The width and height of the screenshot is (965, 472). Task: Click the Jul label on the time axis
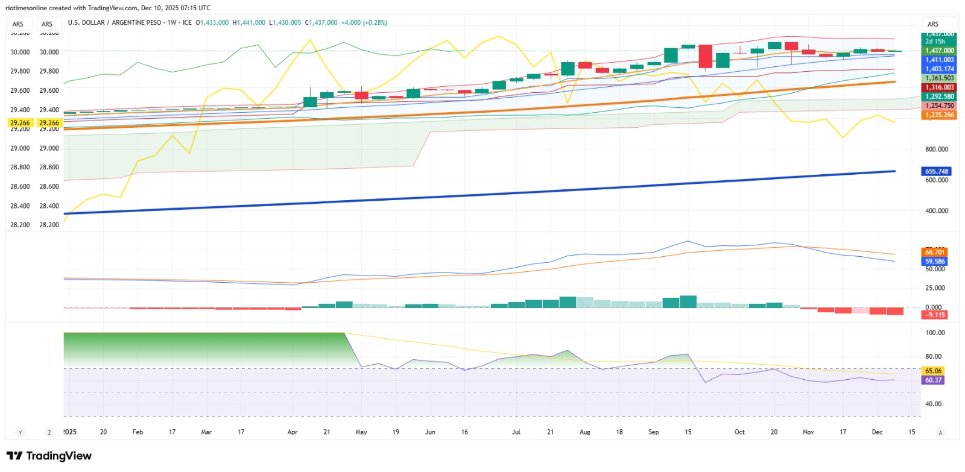516,432
